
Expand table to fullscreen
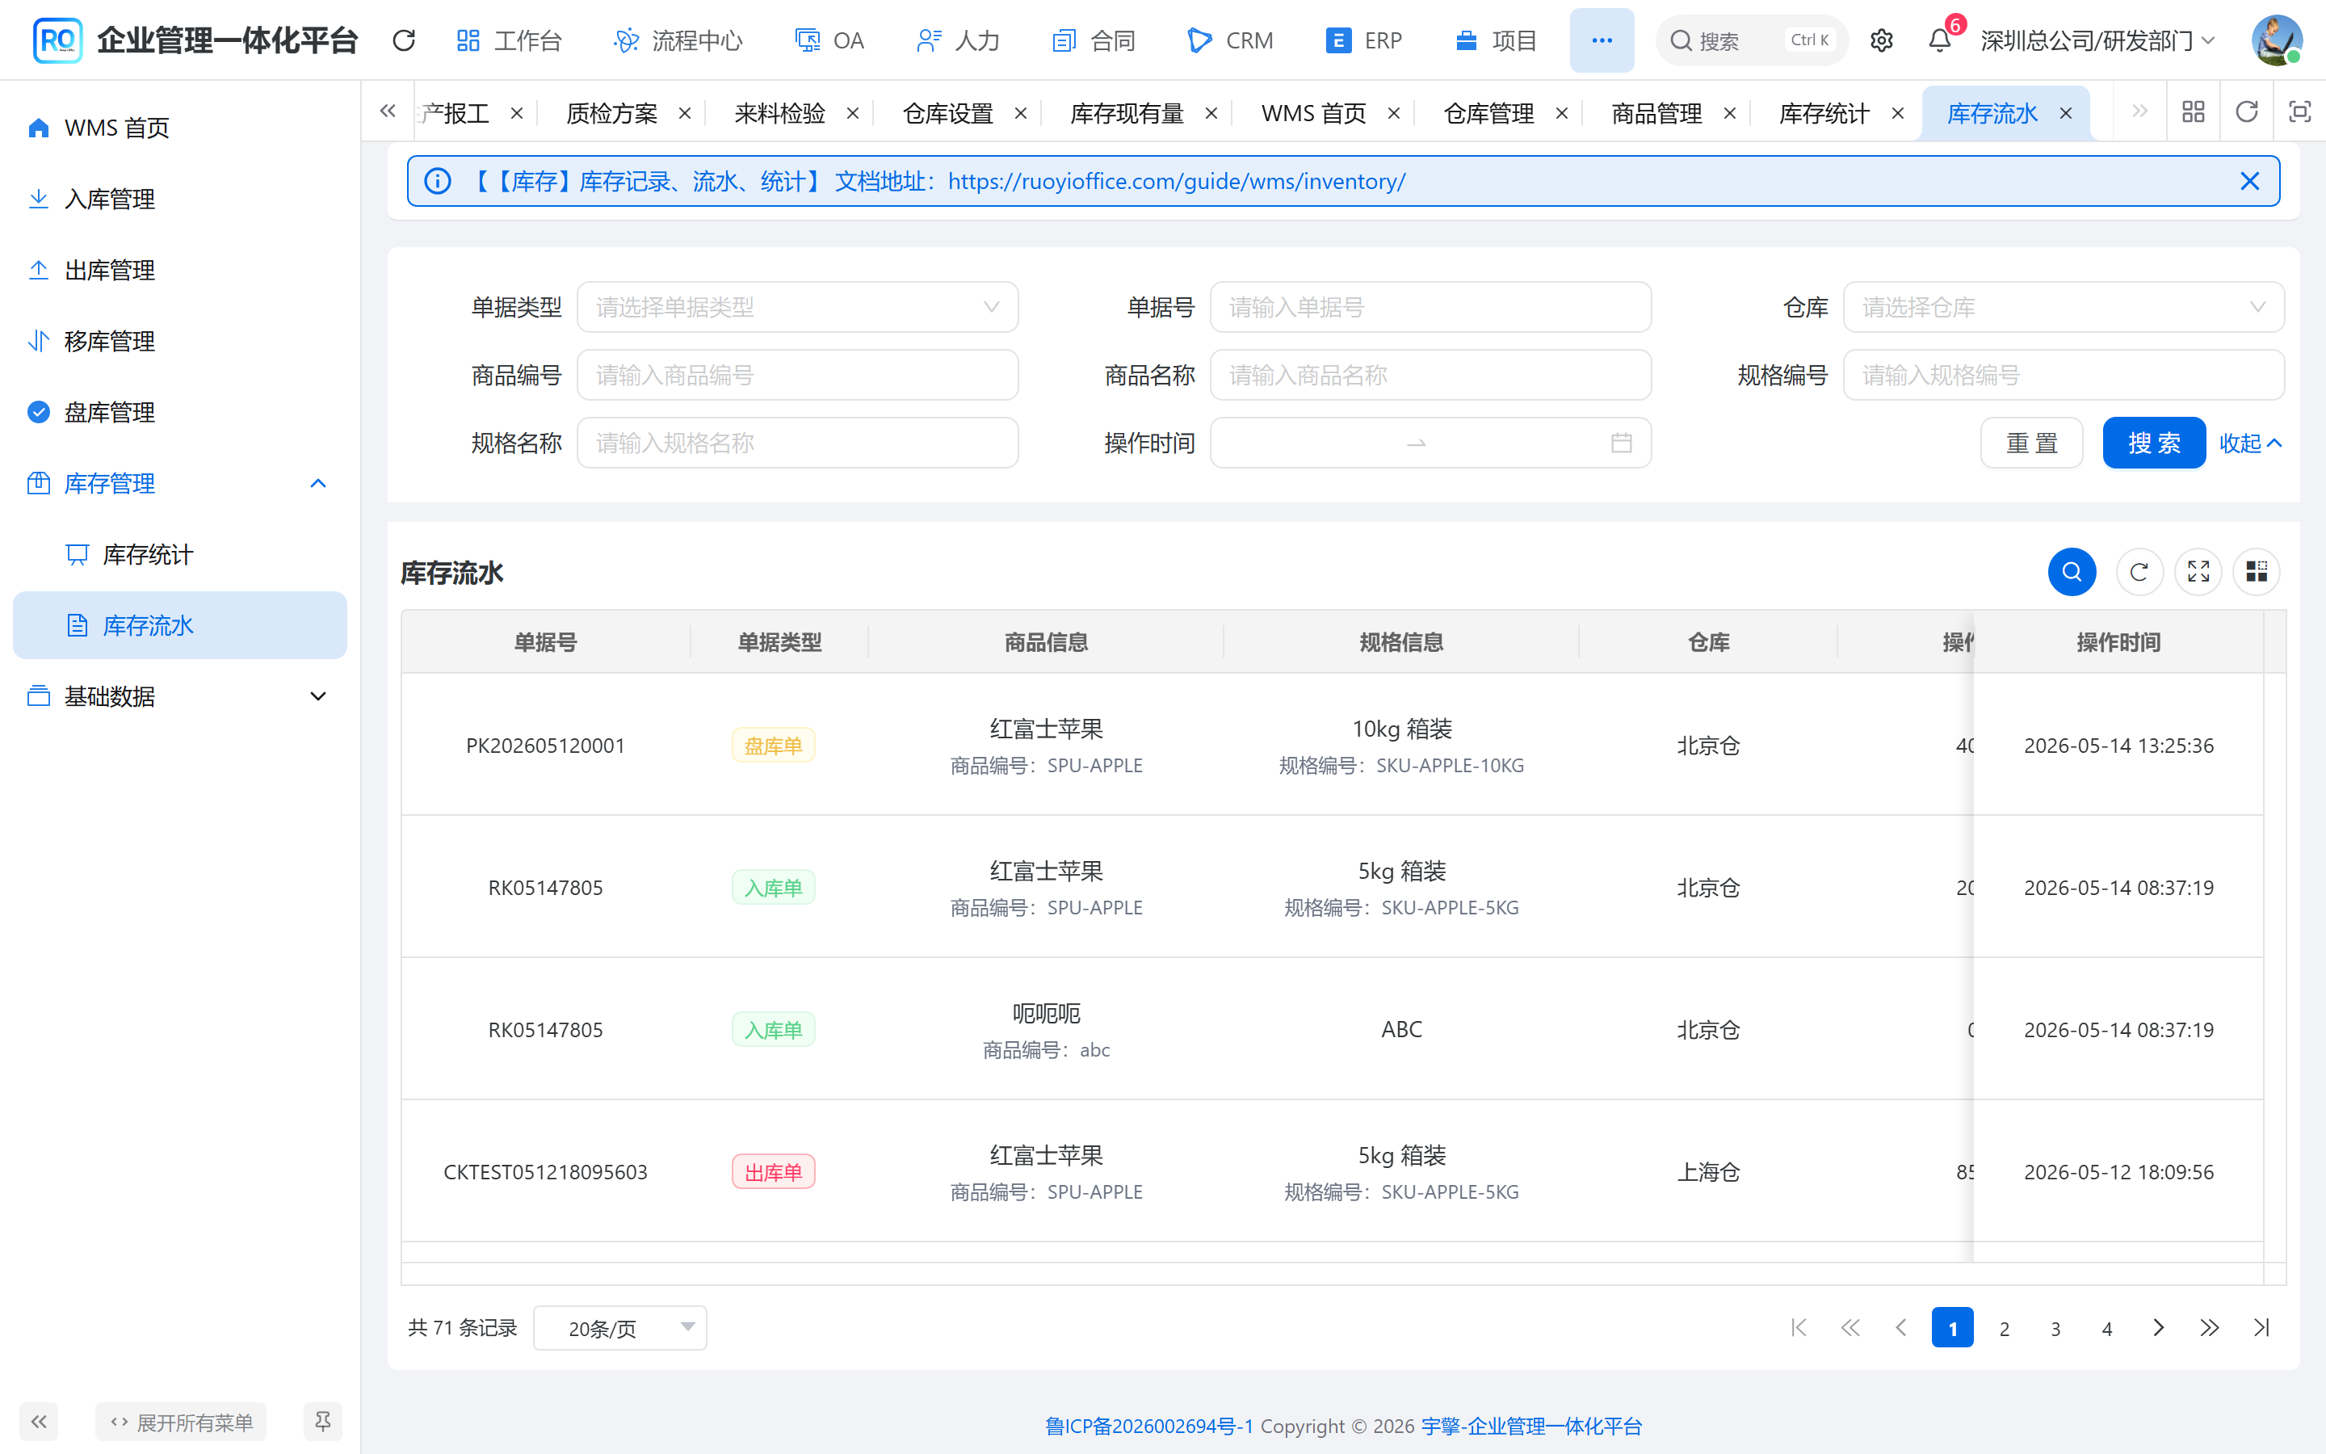click(2198, 572)
